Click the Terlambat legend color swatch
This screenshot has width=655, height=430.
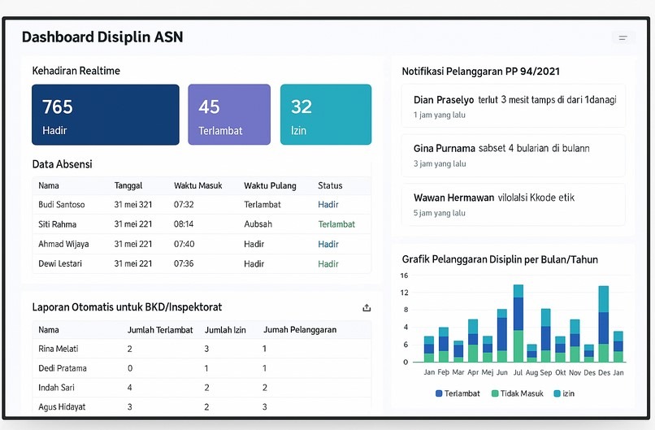[439, 393]
